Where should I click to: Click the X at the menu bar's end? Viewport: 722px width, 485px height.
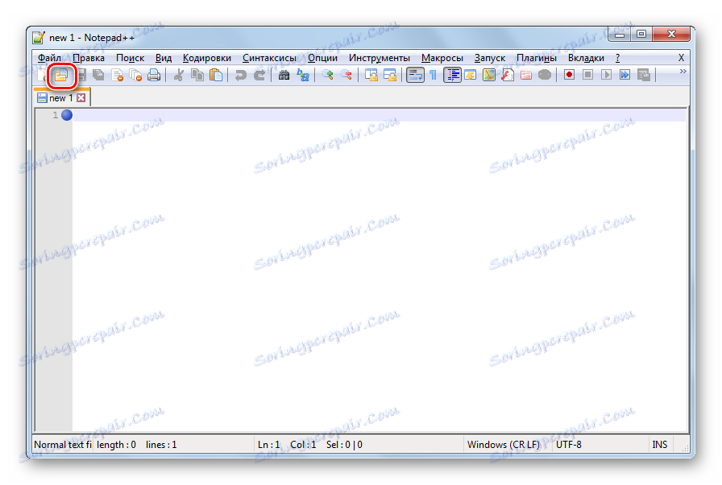(x=681, y=58)
